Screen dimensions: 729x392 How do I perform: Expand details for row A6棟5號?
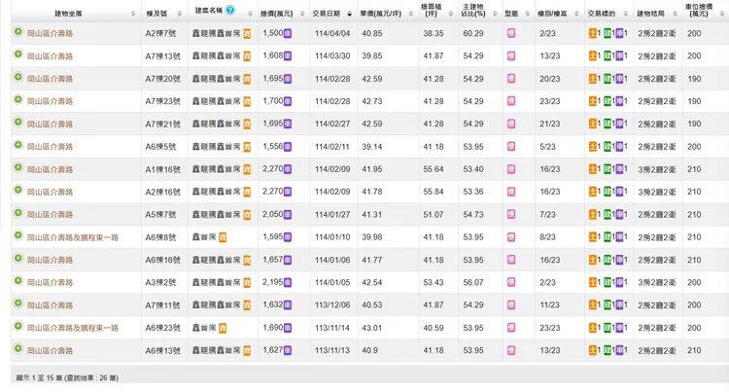click(x=18, y=145)
